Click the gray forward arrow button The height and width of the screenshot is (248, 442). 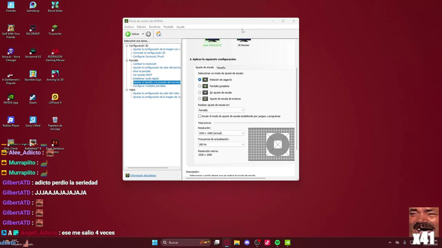(x=148, y=34)
